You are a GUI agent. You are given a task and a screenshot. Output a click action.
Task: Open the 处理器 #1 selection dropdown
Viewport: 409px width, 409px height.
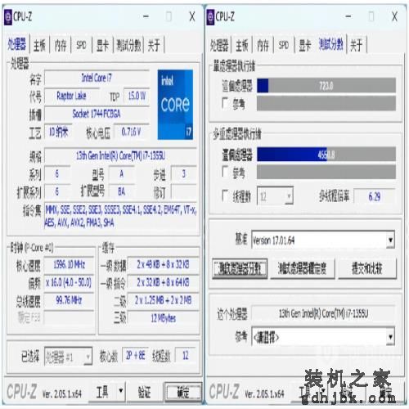68,357
